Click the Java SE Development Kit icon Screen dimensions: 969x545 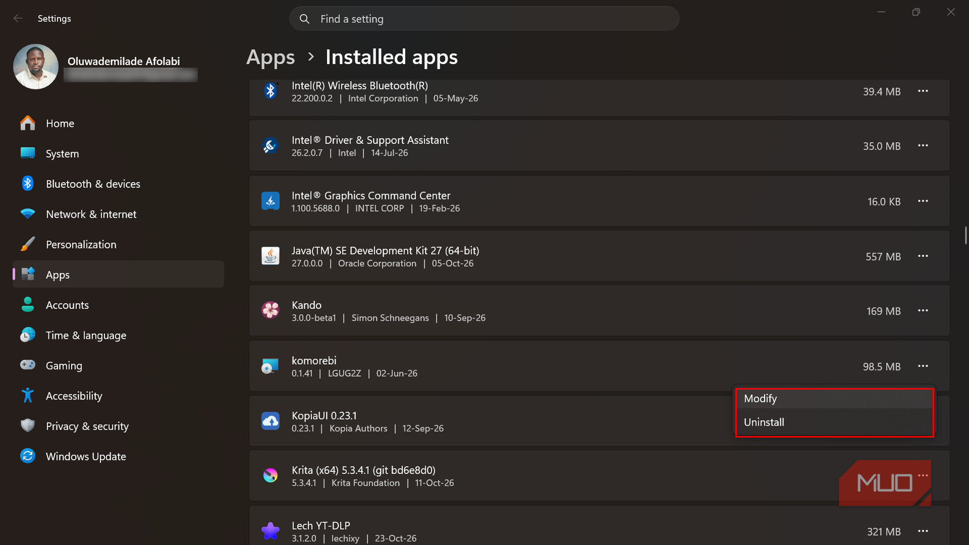(270, 256)
